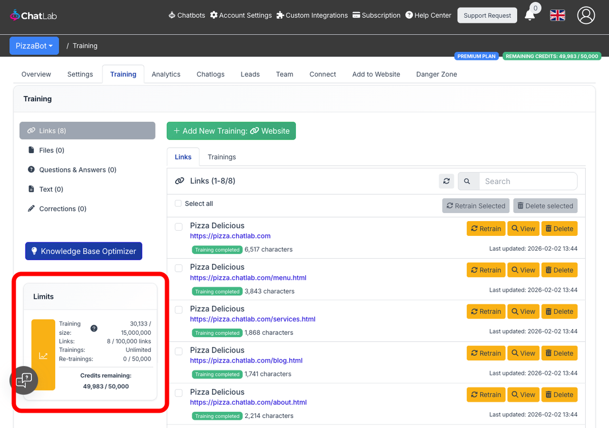
Task: Refresh the links list with the refresh icon
Action: pos(446,181)
